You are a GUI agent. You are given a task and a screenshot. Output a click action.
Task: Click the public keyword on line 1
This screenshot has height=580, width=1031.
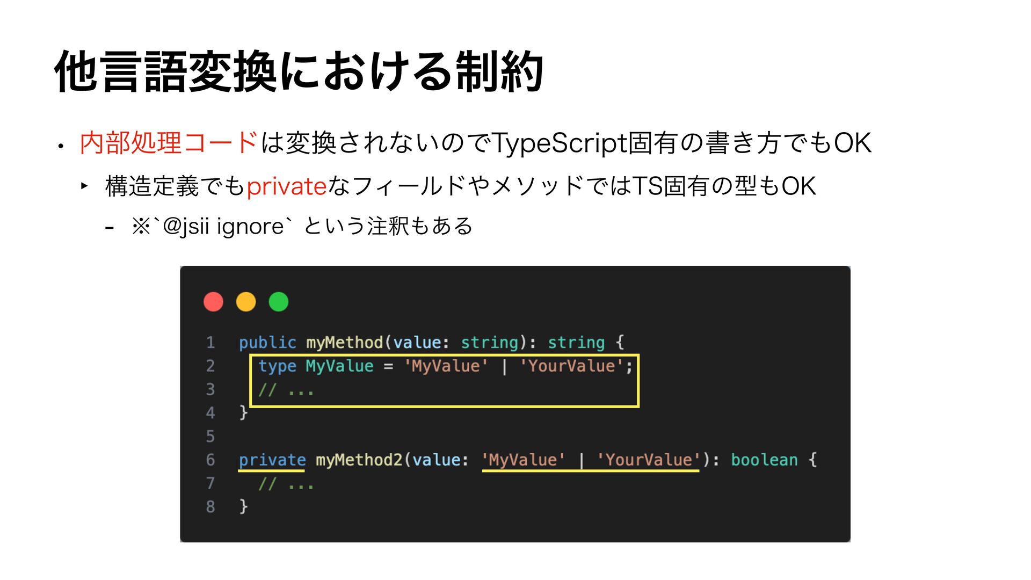pyautogui.click(x=267, y=343)
